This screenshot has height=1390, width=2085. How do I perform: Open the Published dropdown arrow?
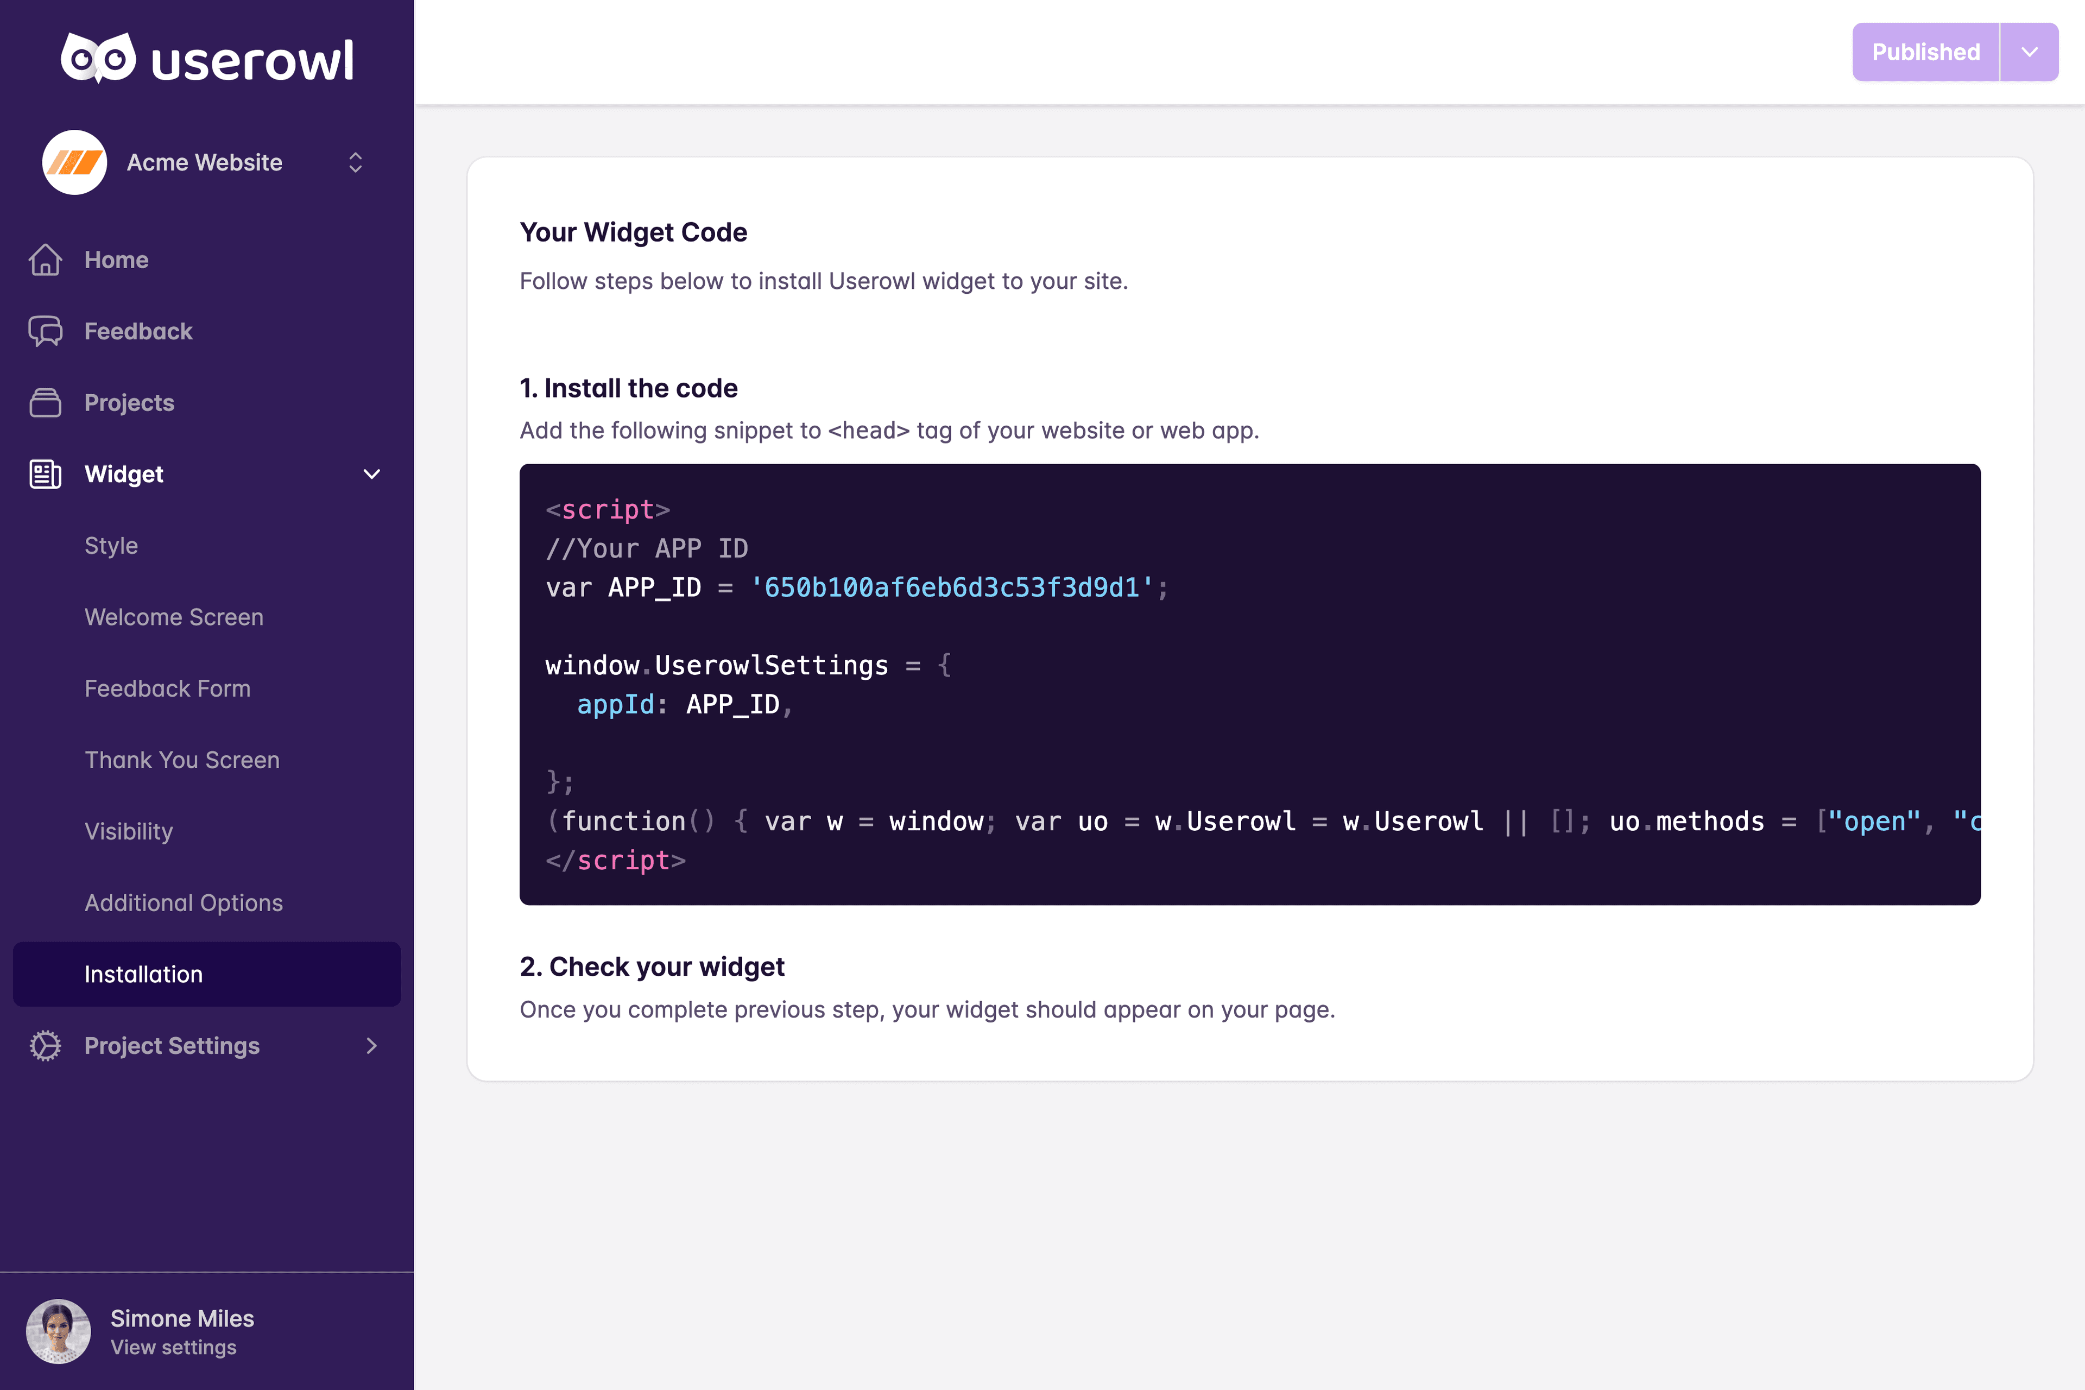click(2029, 52)
